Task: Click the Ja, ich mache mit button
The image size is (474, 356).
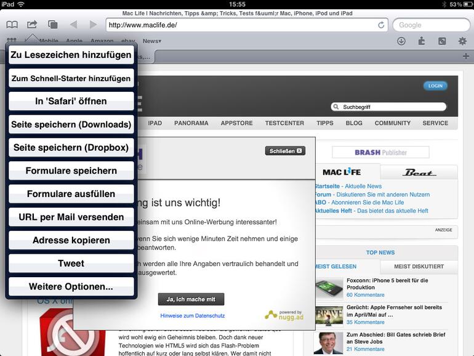Action: (191, 299)
